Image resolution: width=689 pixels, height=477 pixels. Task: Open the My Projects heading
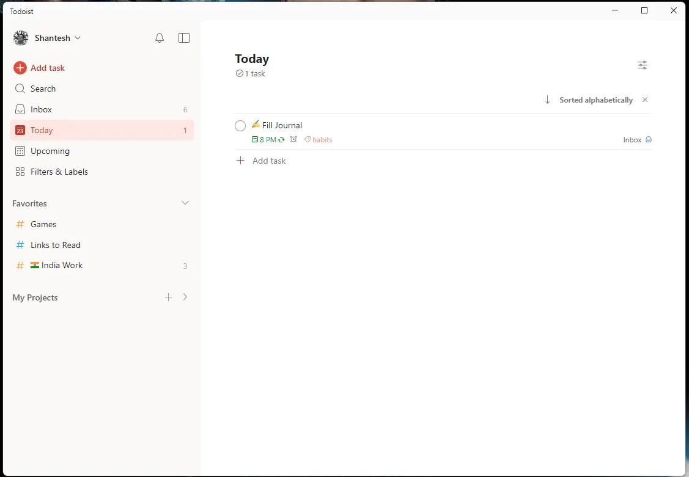click(35, 297)
